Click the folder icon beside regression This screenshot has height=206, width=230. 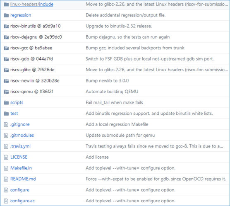(6, 15)
